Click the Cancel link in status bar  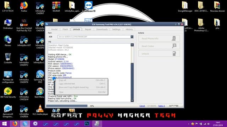tap(142, 106)
